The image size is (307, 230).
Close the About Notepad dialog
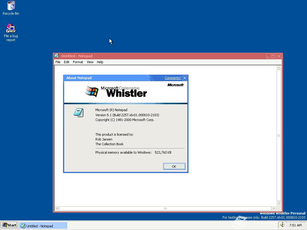185,78
